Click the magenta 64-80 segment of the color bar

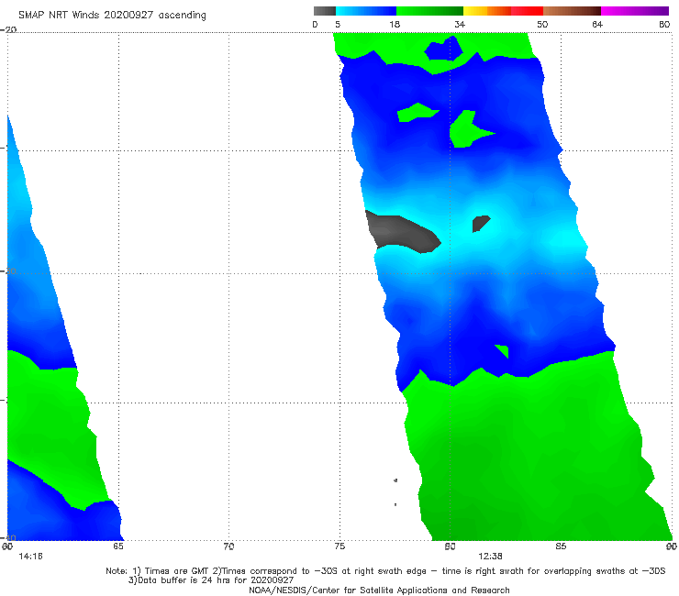tap(635, 11)
